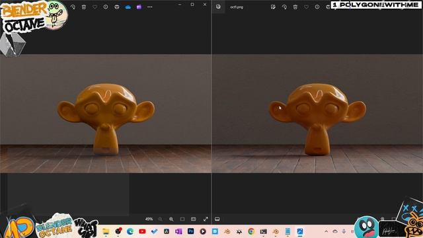423x238 pixels.
Task: Toggle the filmstrip in the right Photos window
Action: click(217, 219)
